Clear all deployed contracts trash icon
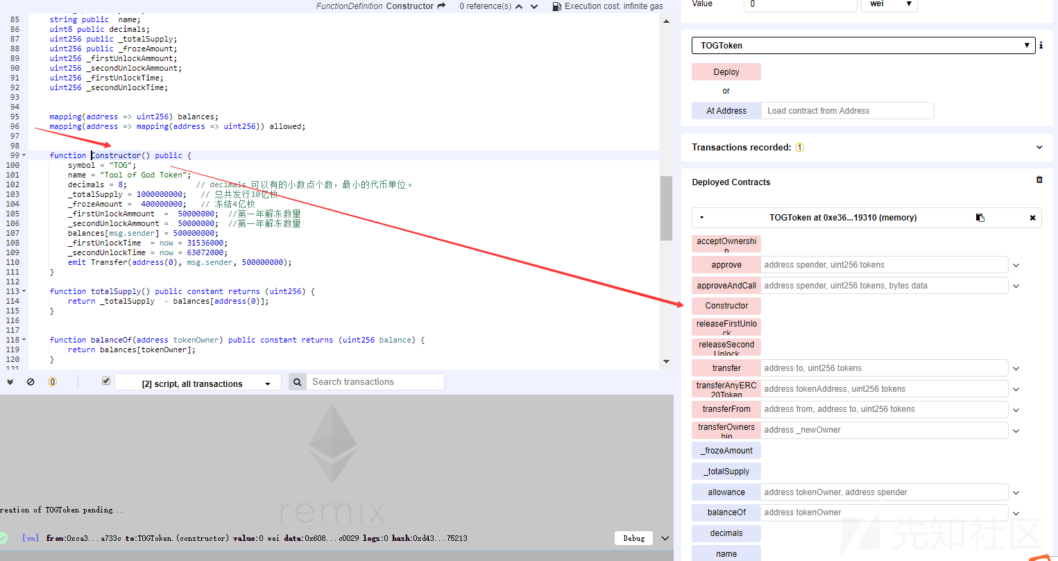The image size is (1058, 561). (x=1039, y=180)
